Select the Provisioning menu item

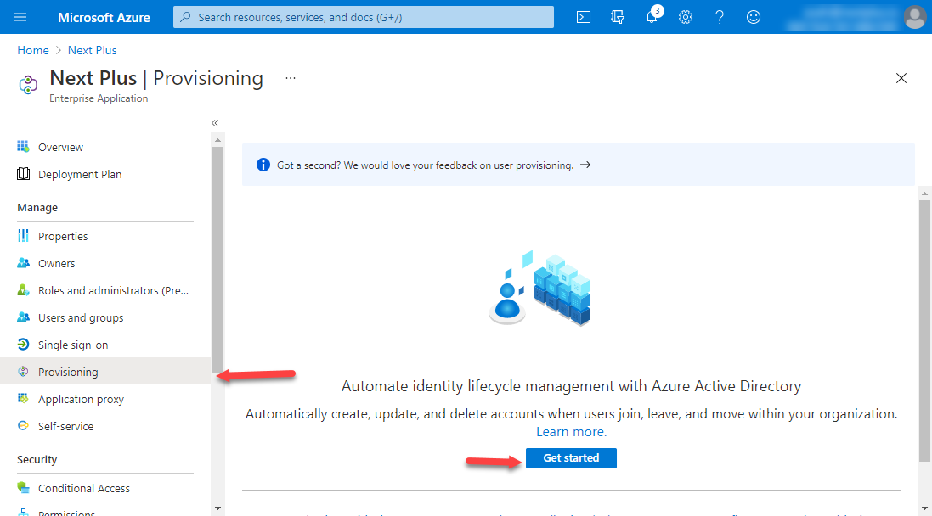point(105,372)
